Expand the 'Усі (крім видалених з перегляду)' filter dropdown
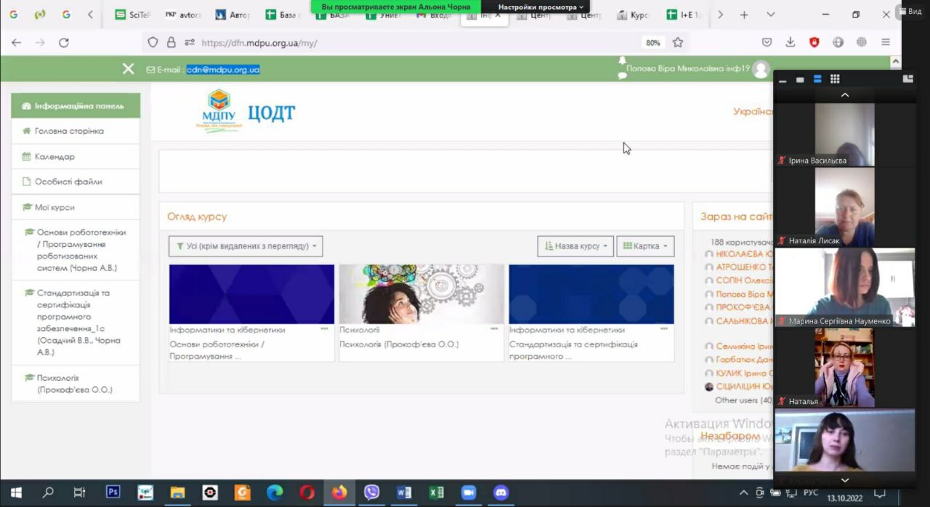This screenshot has width=930, height=507. point(246,246)
